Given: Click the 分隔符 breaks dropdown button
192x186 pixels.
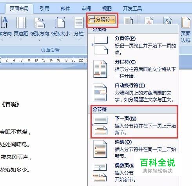Looking at the screenshot, I should tap(102, 20).
